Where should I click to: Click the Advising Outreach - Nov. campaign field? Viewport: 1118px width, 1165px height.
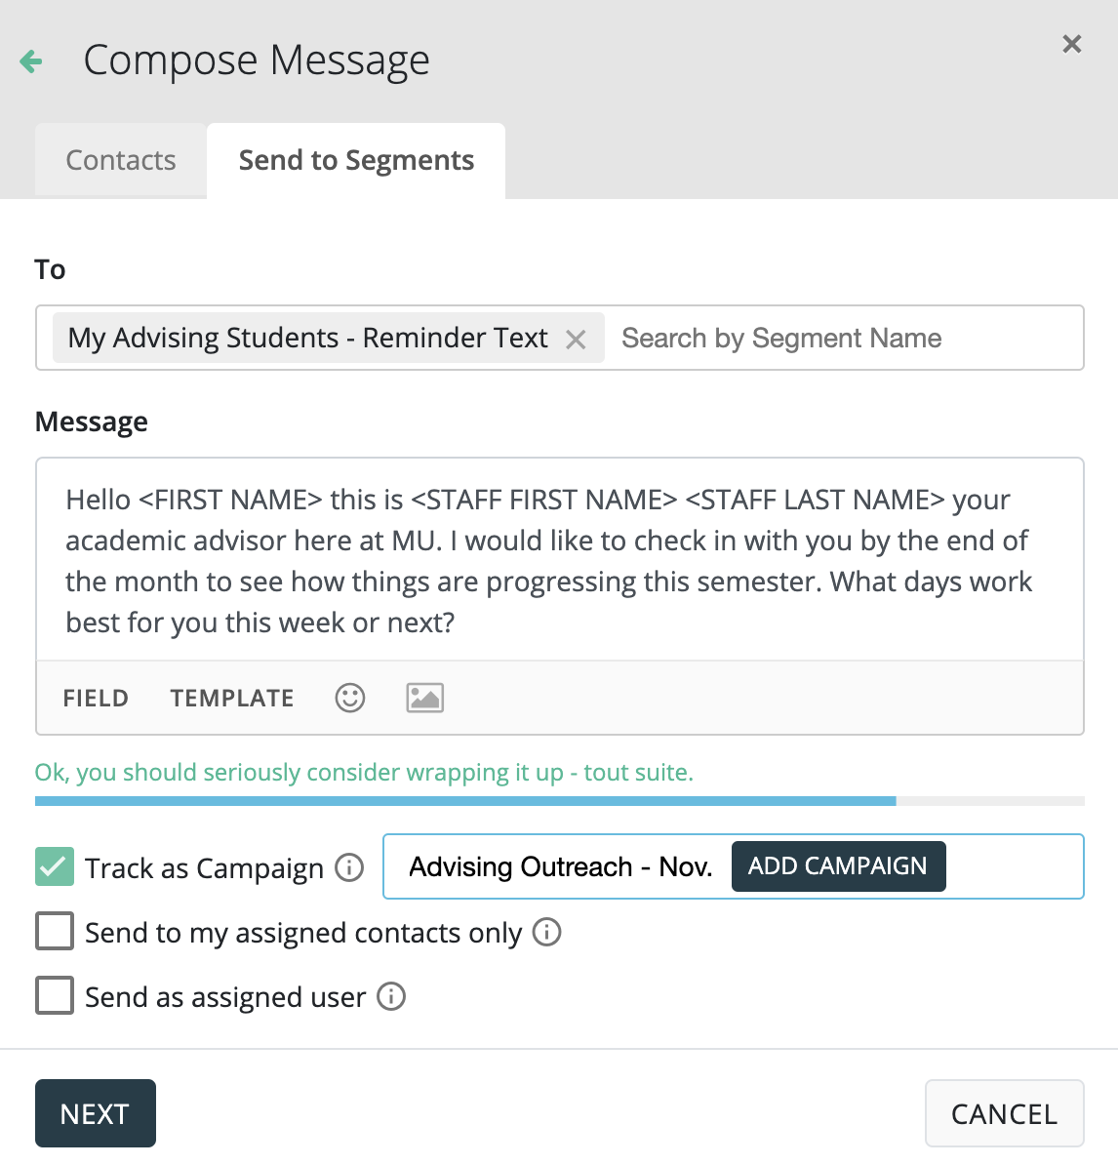560,866
